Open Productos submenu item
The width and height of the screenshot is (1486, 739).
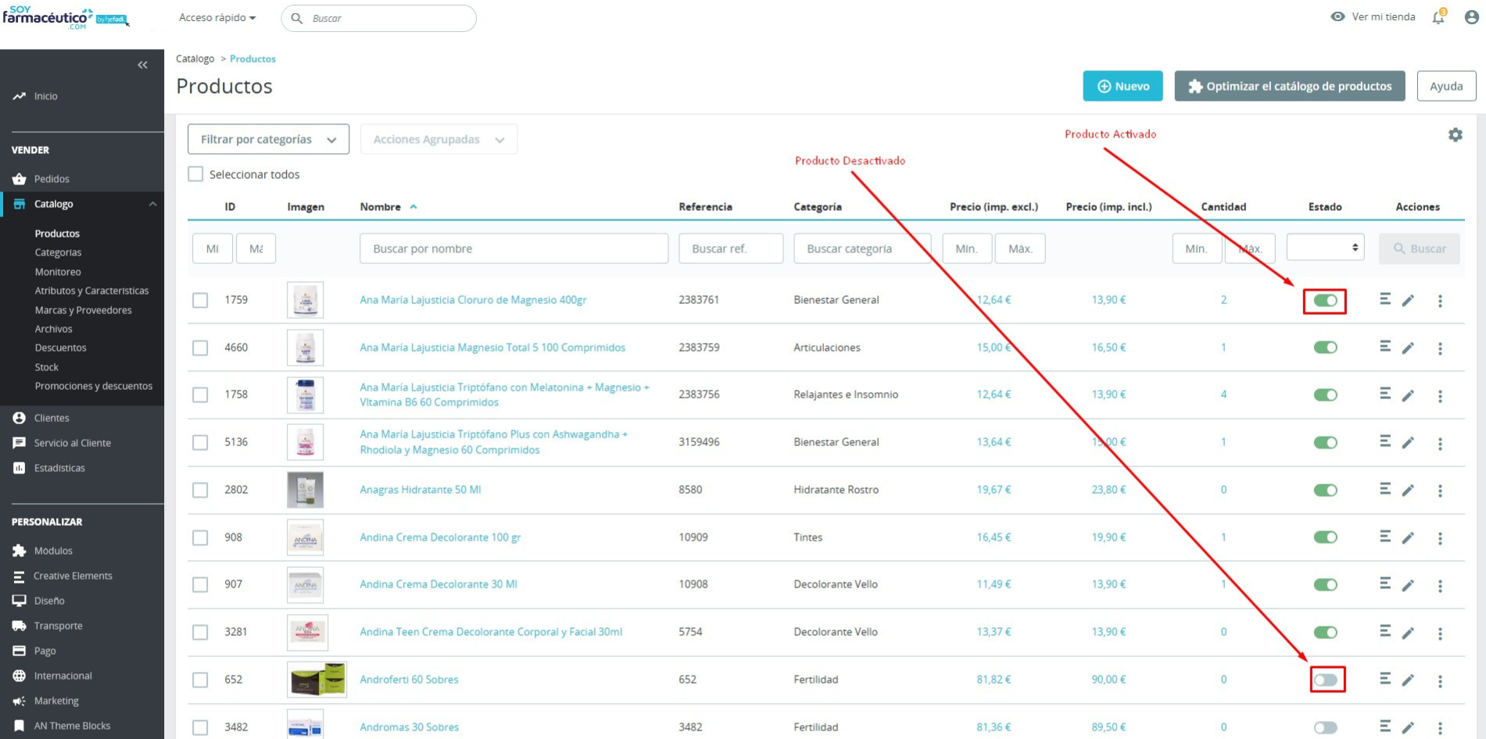pos(57,234)
